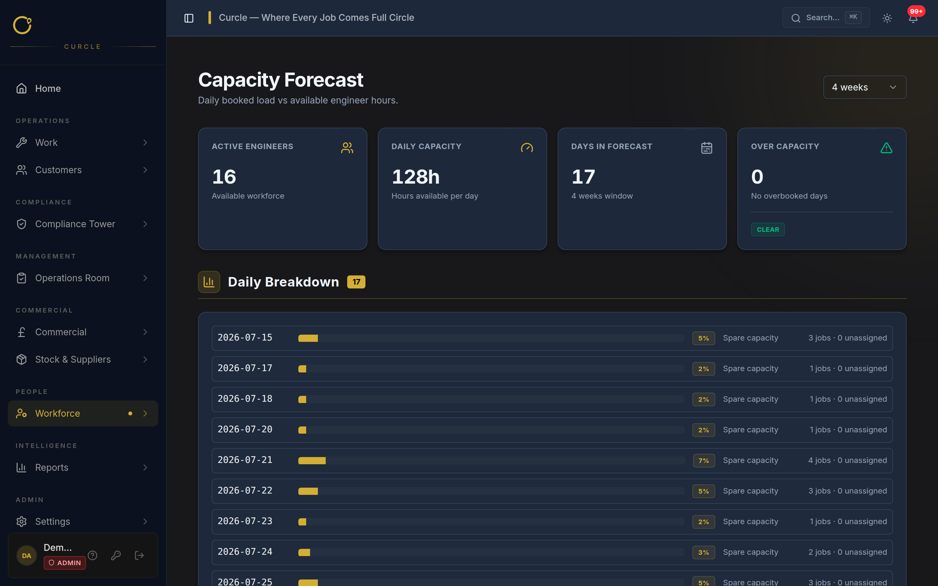938x586 pixels.
Task: Click the Stock & Suppliers box icon
Action: [22, 359]
